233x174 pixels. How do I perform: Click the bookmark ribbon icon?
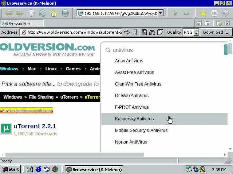point(135,32)
